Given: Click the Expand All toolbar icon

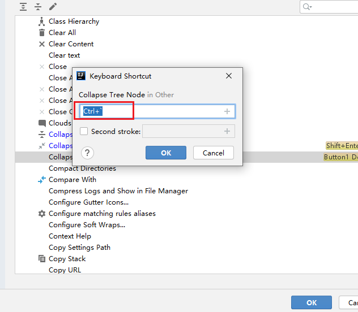Looking at the screenshot, I should (23, 7).
